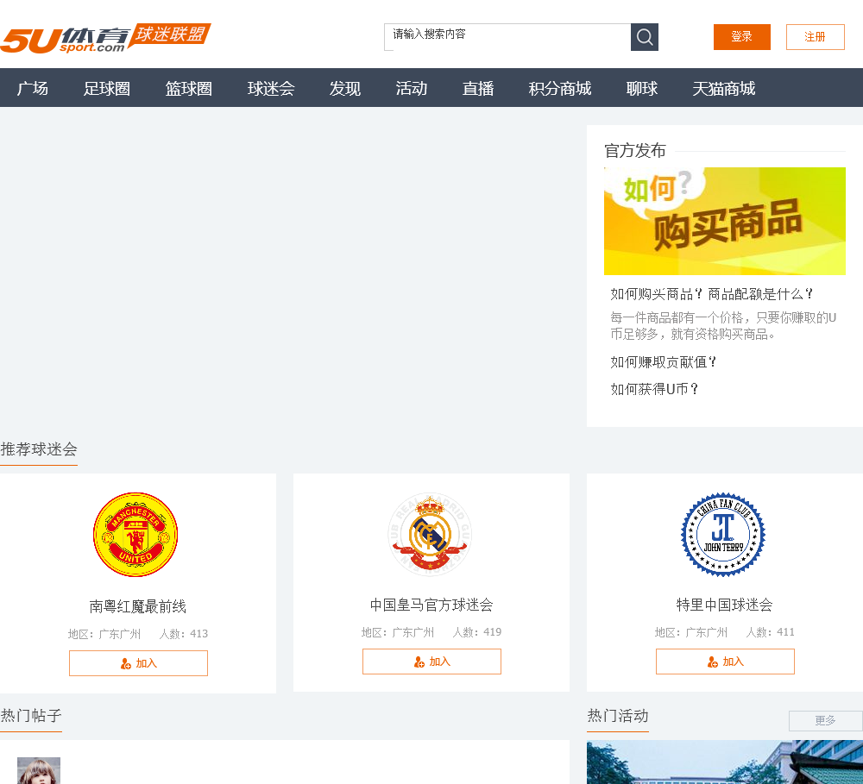Viewport: 863px width, 784px height.
Task: Click the John Terry China Fan Club badge
Action: [x=723, y=534]
